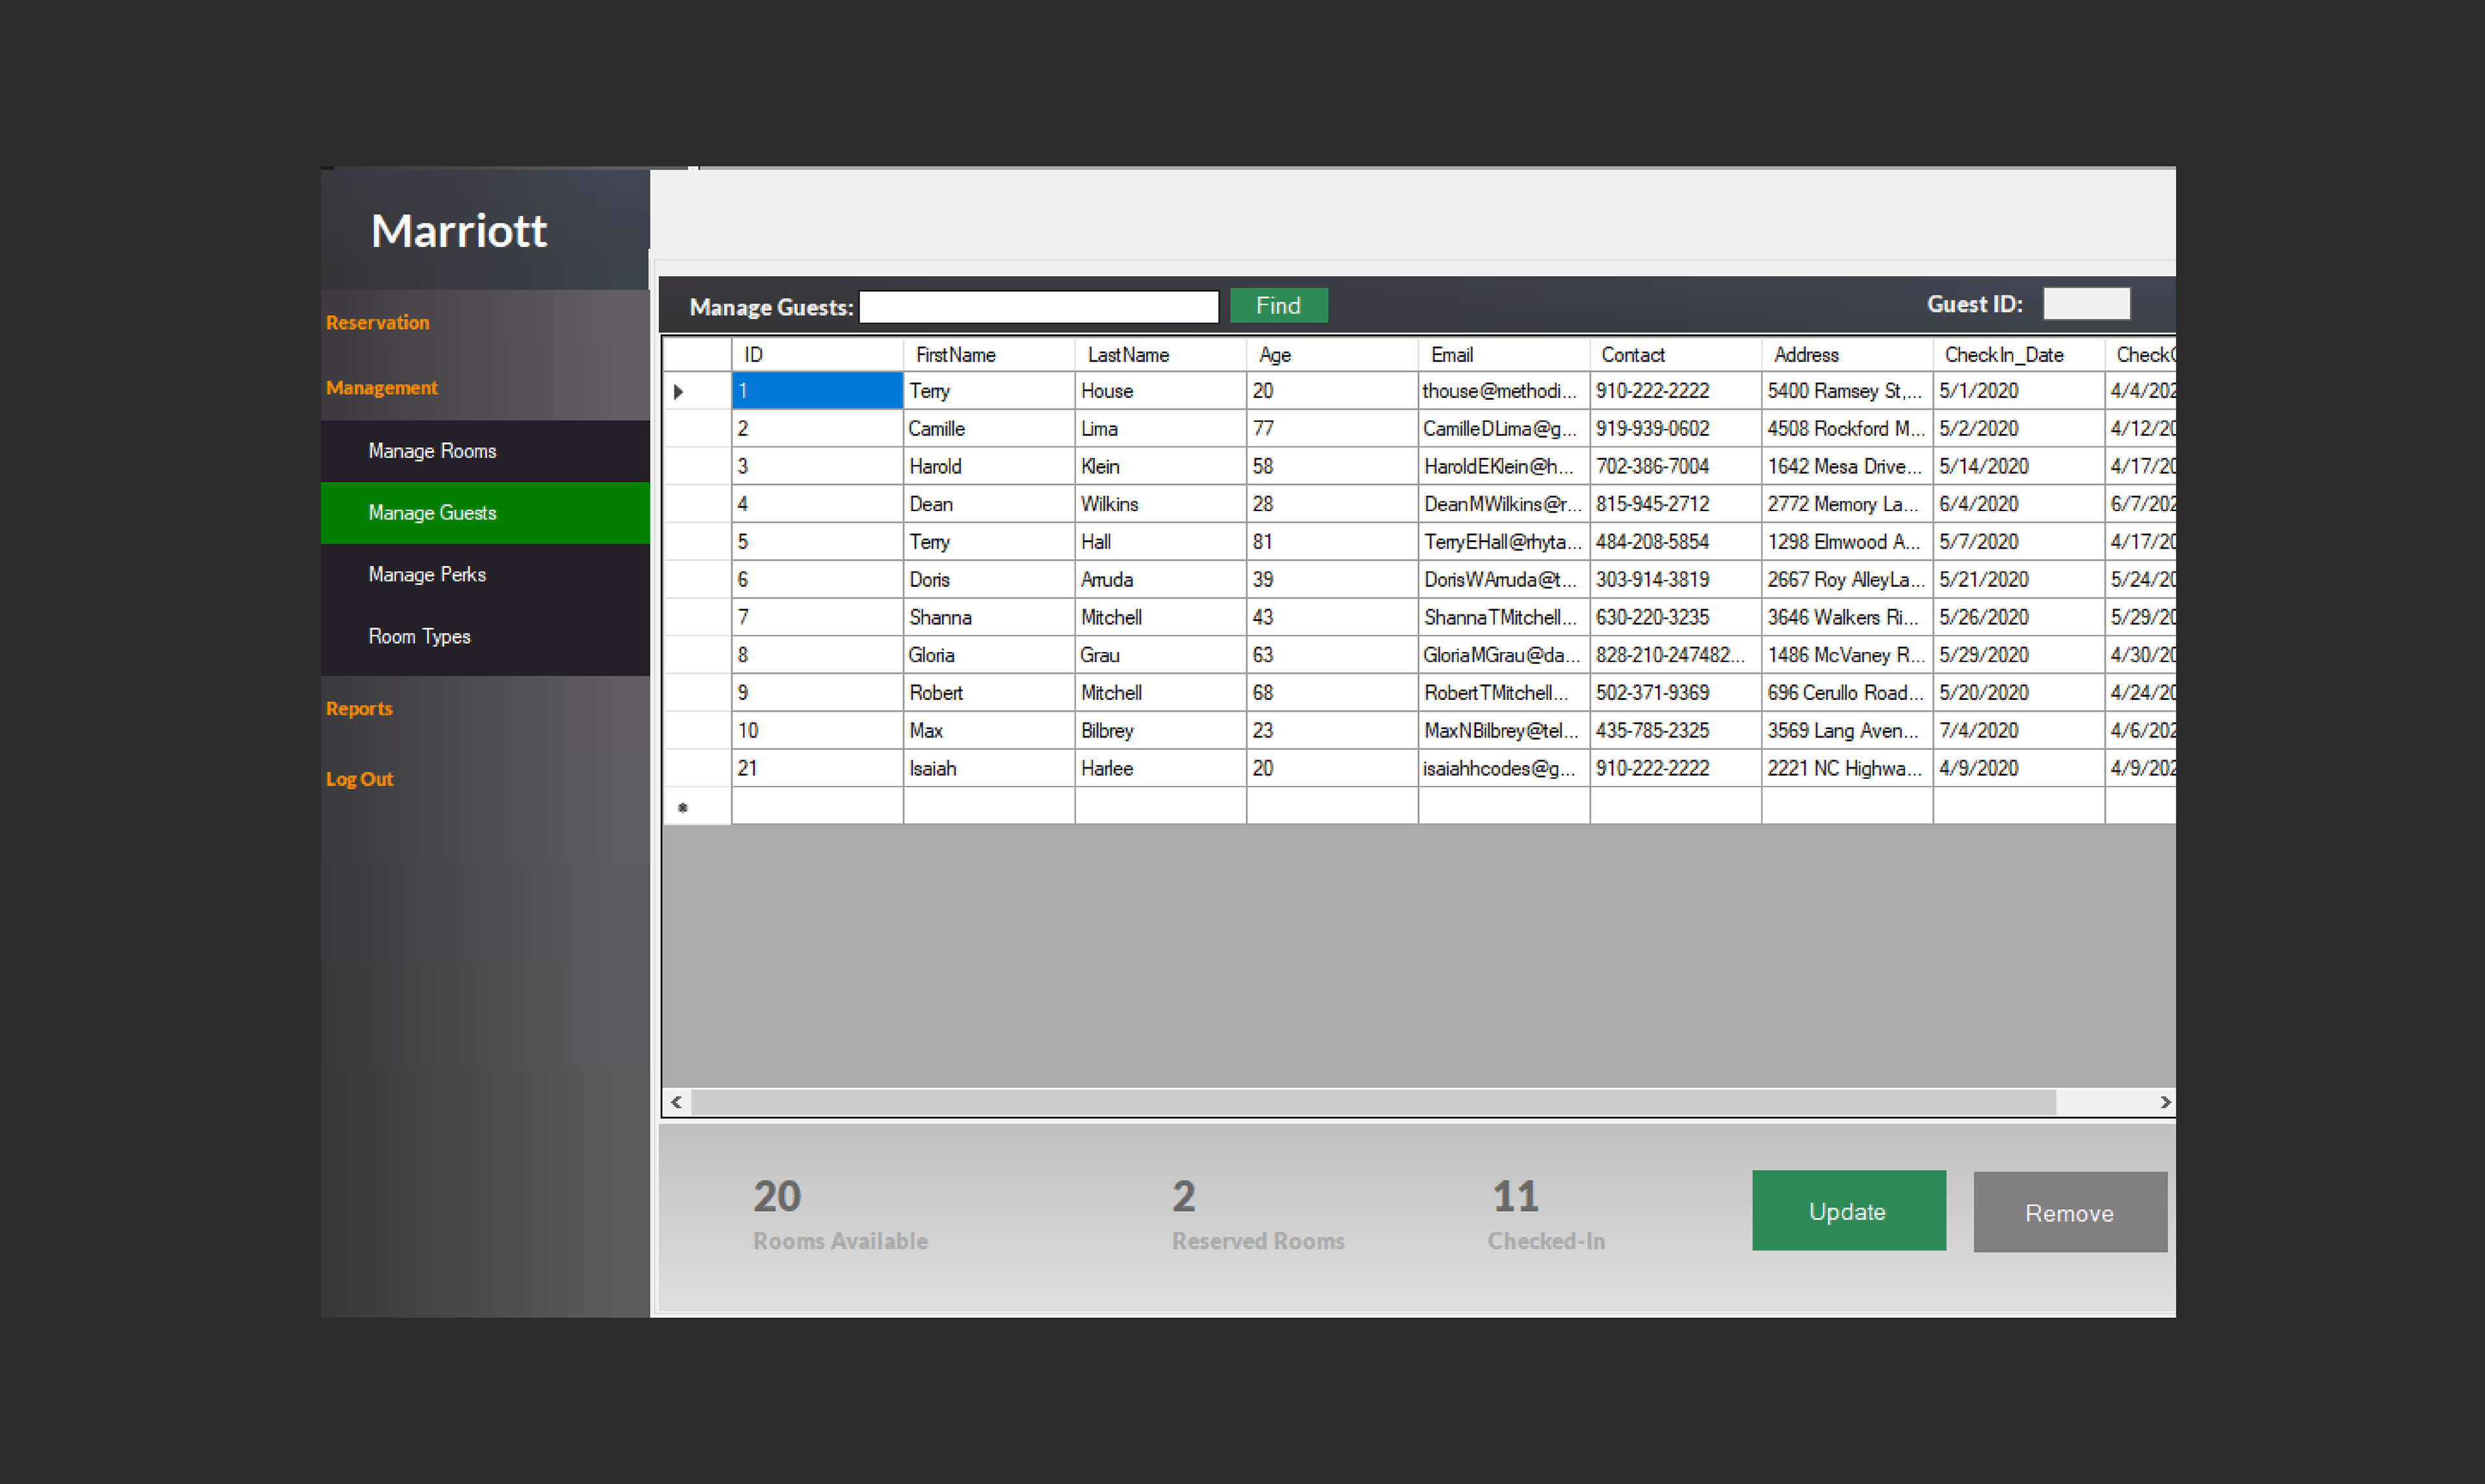Click LastName cell Harlee
Image resolution: width=2485 pixels, height=1484 pixels.
(x=1162, y=769)
